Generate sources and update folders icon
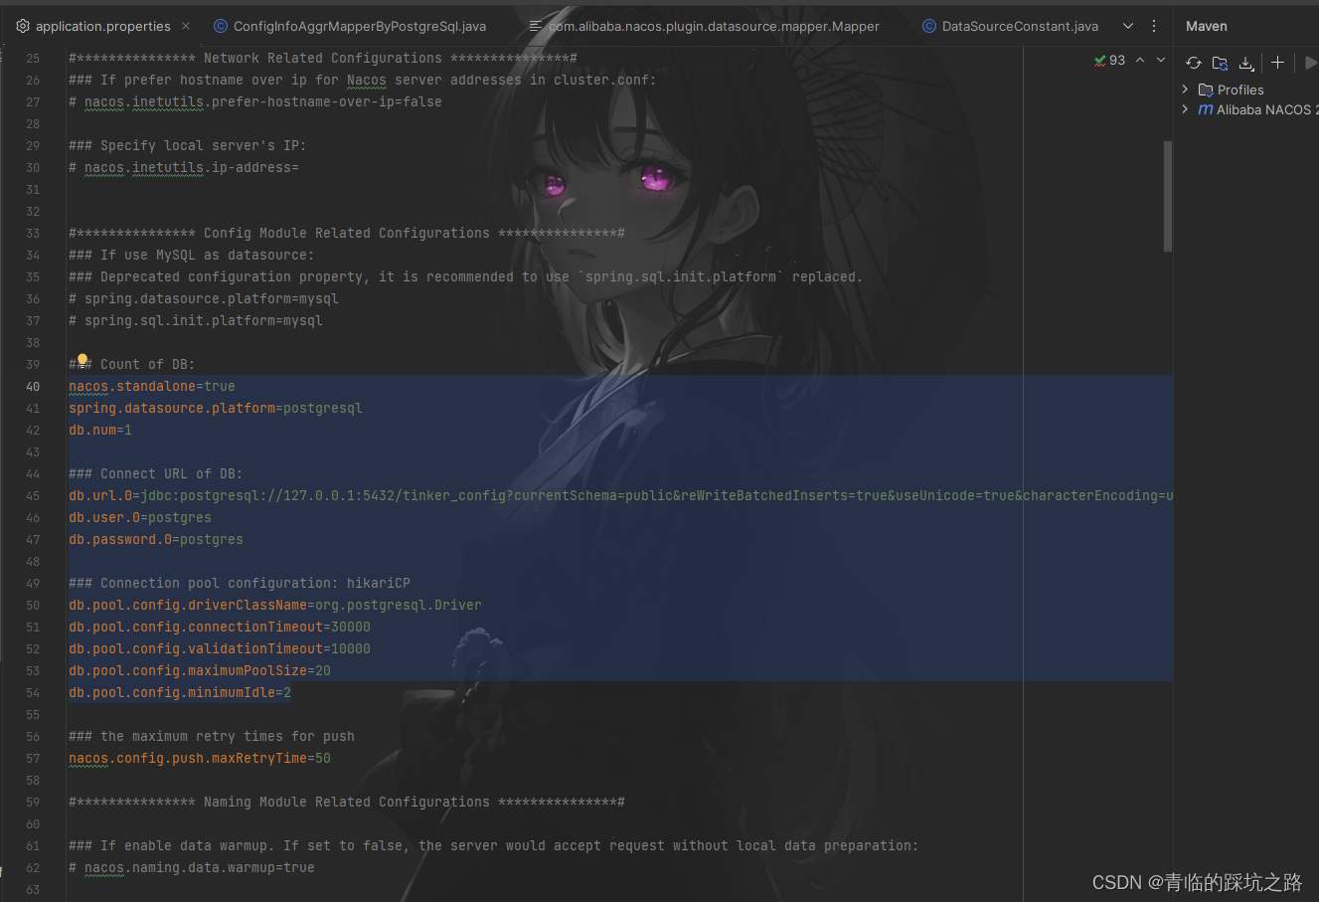The width and height of the screenshot is (1319, 902). [1220, 63]
